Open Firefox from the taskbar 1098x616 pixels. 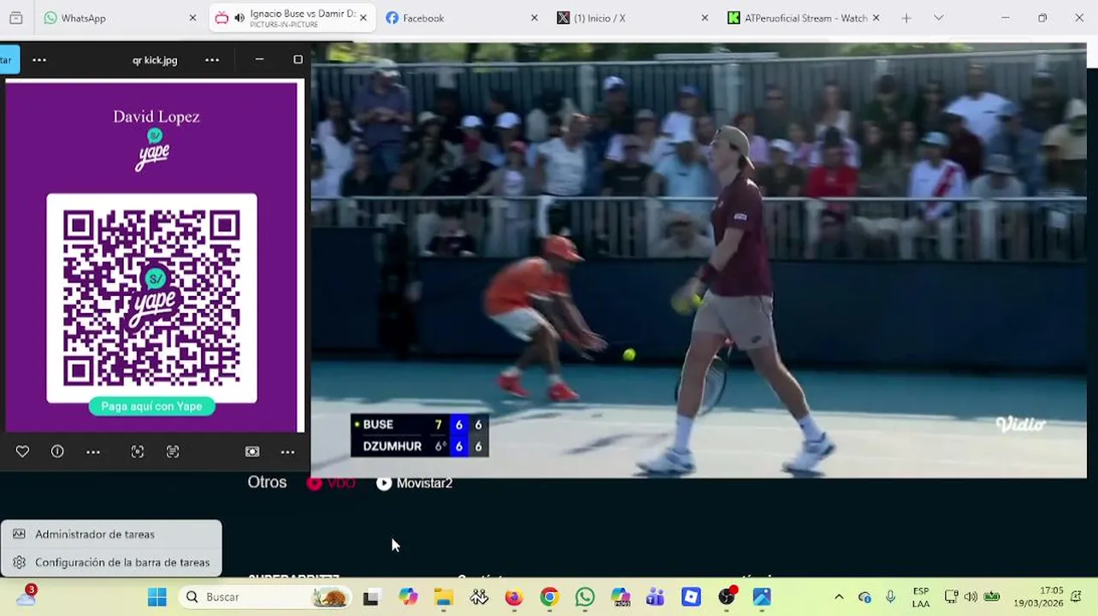(514, 597)
